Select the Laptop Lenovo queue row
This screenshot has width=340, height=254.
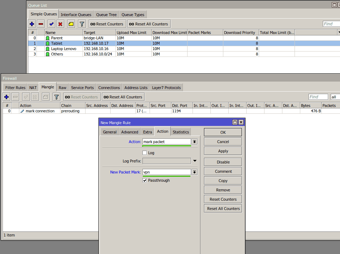click(x=184, y=49)
